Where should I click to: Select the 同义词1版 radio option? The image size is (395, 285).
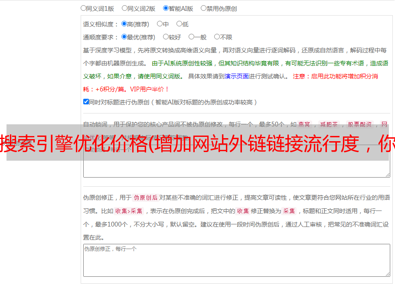pos(83,8)
